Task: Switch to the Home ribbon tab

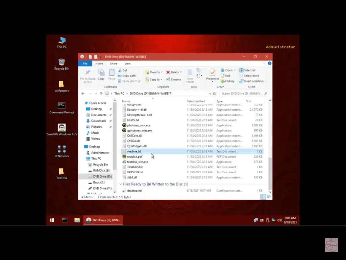Action: [x=99, y=63]
